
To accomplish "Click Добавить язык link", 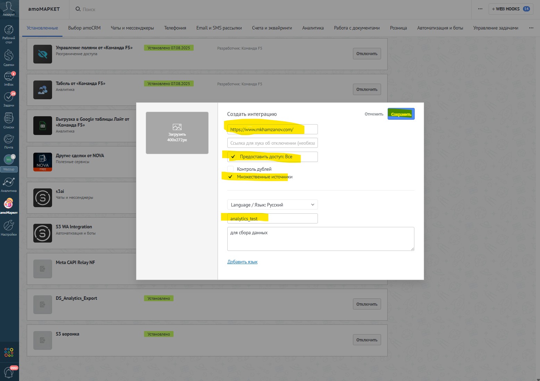I will pos(242,262).
